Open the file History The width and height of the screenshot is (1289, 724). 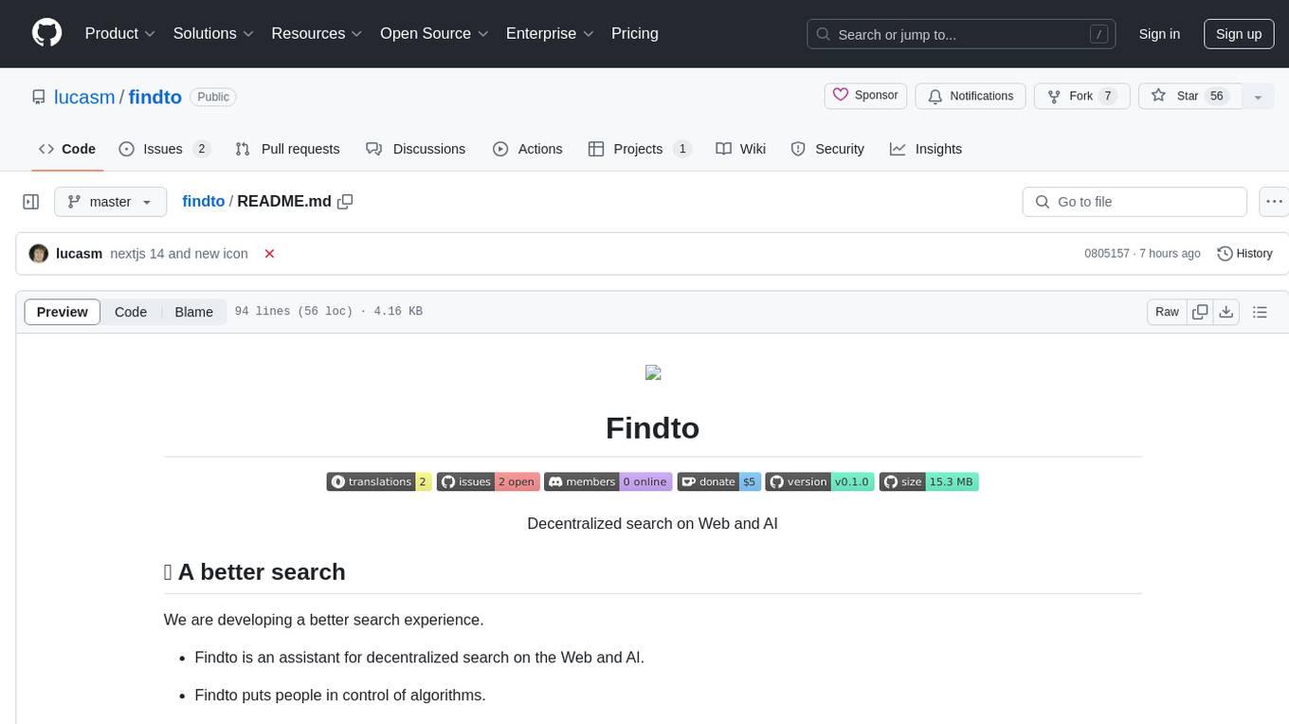click(x=1244, y=254)
